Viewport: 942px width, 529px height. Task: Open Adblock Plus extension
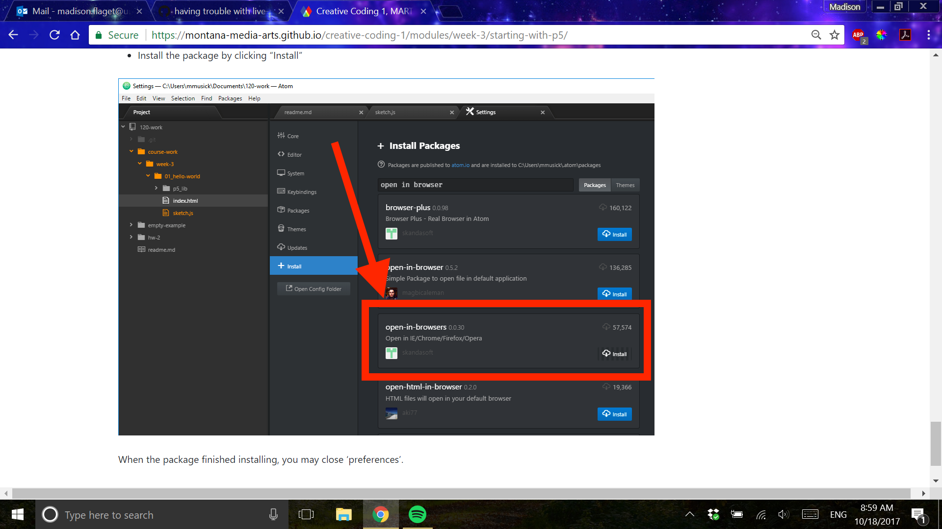tap(859, 35)
